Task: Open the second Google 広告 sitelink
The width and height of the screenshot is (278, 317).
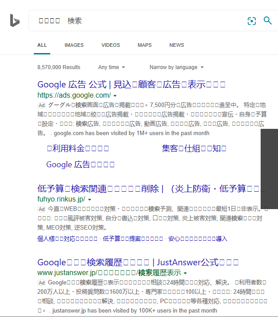Action: pos(81,165)
